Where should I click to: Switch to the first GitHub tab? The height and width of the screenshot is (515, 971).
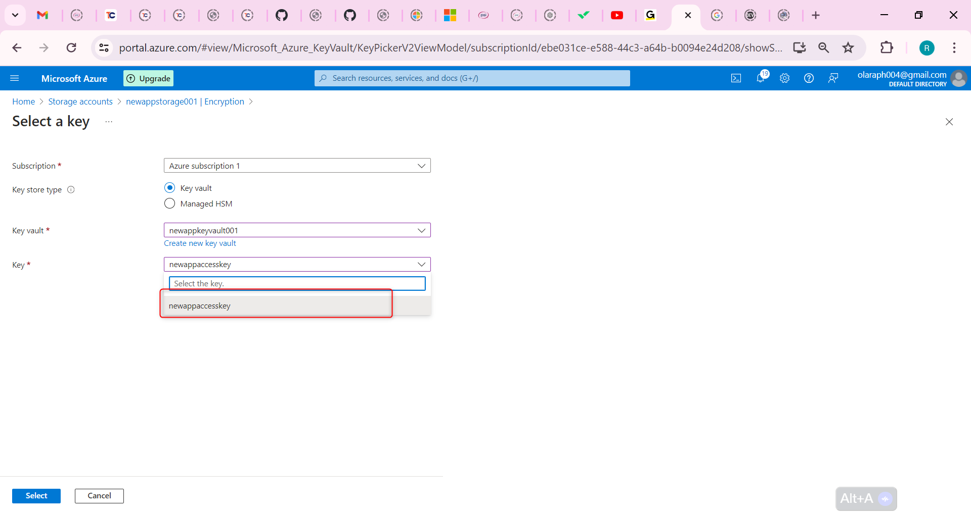[282, 15]
